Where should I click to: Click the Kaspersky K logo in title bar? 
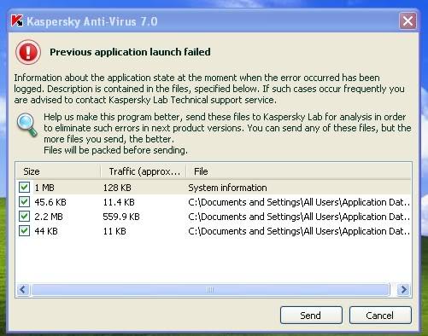[x=17, y=20]
